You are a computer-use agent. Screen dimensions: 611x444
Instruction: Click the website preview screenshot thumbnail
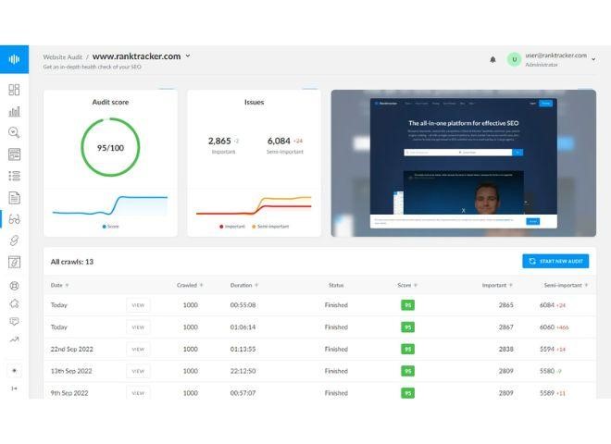click(x=463, y=163)
